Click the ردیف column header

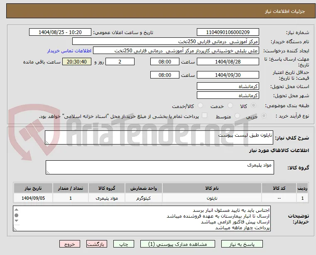click(302, 188)
